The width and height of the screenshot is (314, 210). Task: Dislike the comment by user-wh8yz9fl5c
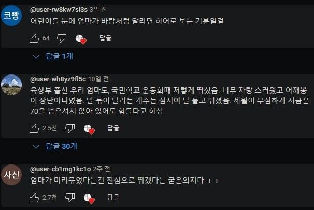coord(70,128)
